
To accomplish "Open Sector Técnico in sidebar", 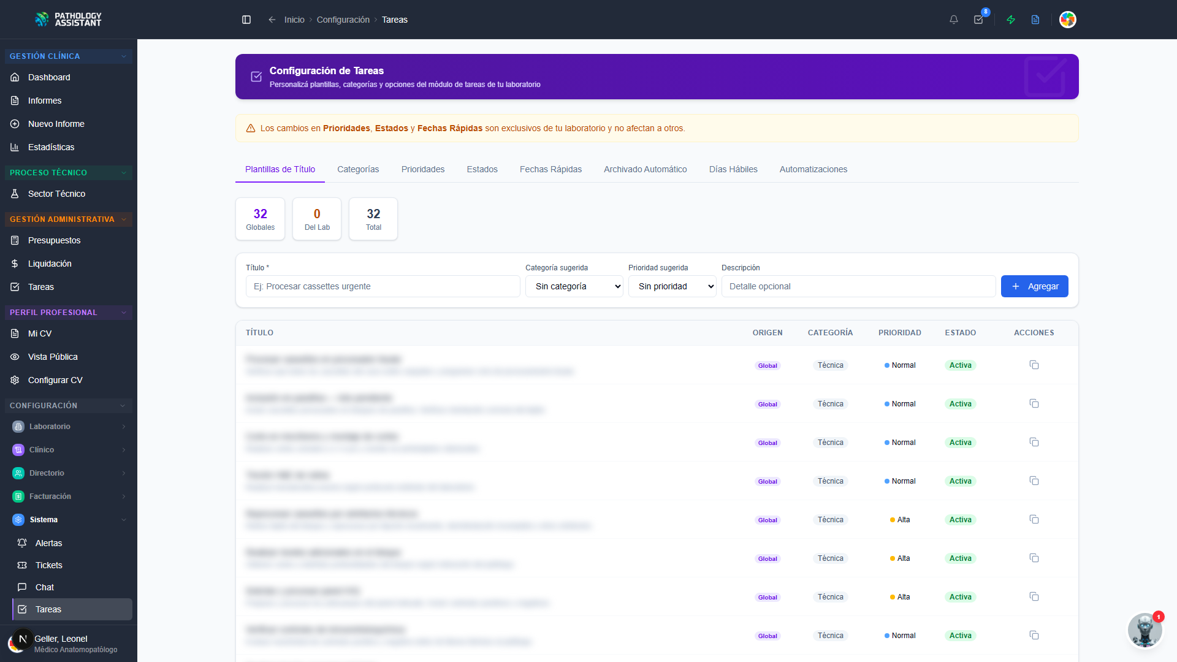I will 69,194.
